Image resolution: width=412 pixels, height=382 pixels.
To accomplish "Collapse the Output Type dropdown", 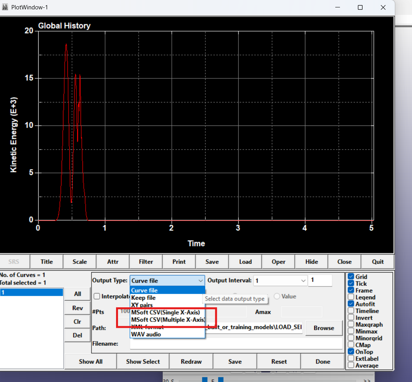I will pos(200,281).
